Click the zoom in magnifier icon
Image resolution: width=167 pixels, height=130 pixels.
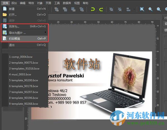click(150, 9)
